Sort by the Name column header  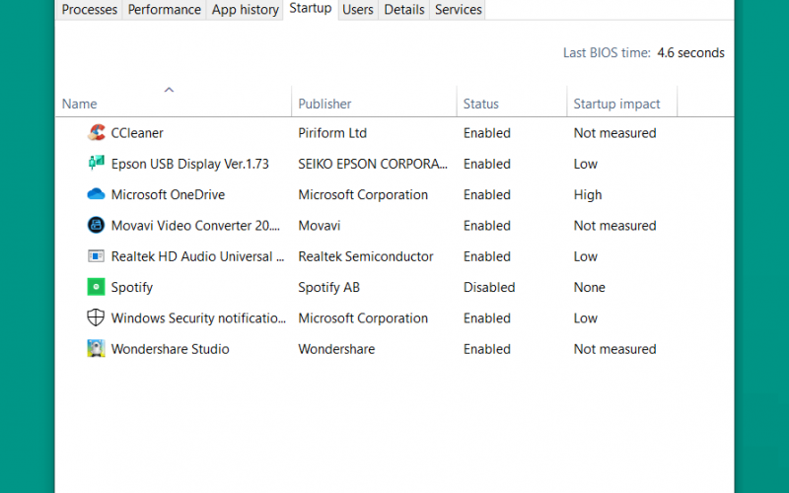pos(80,104)
